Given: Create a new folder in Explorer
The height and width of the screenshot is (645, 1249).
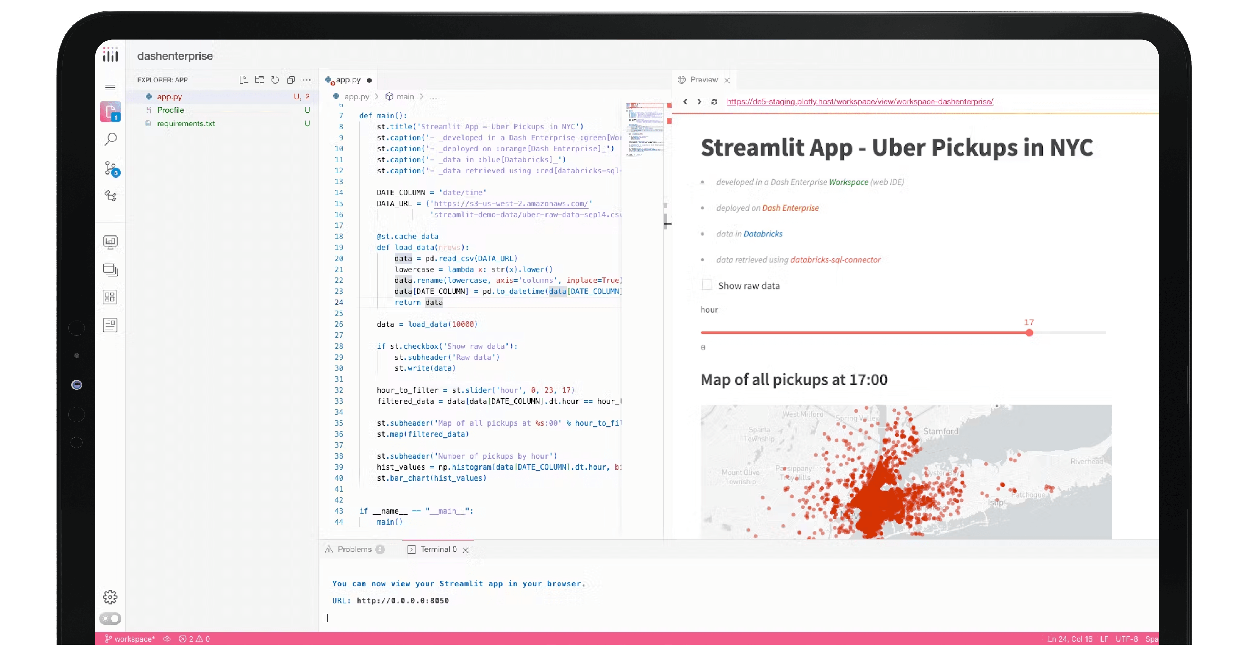Looking at the screenshot, I should click(x=259, y=80).
